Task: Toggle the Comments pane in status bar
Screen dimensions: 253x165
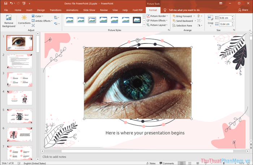Action: pyautogui.click(x=167, y=163)
